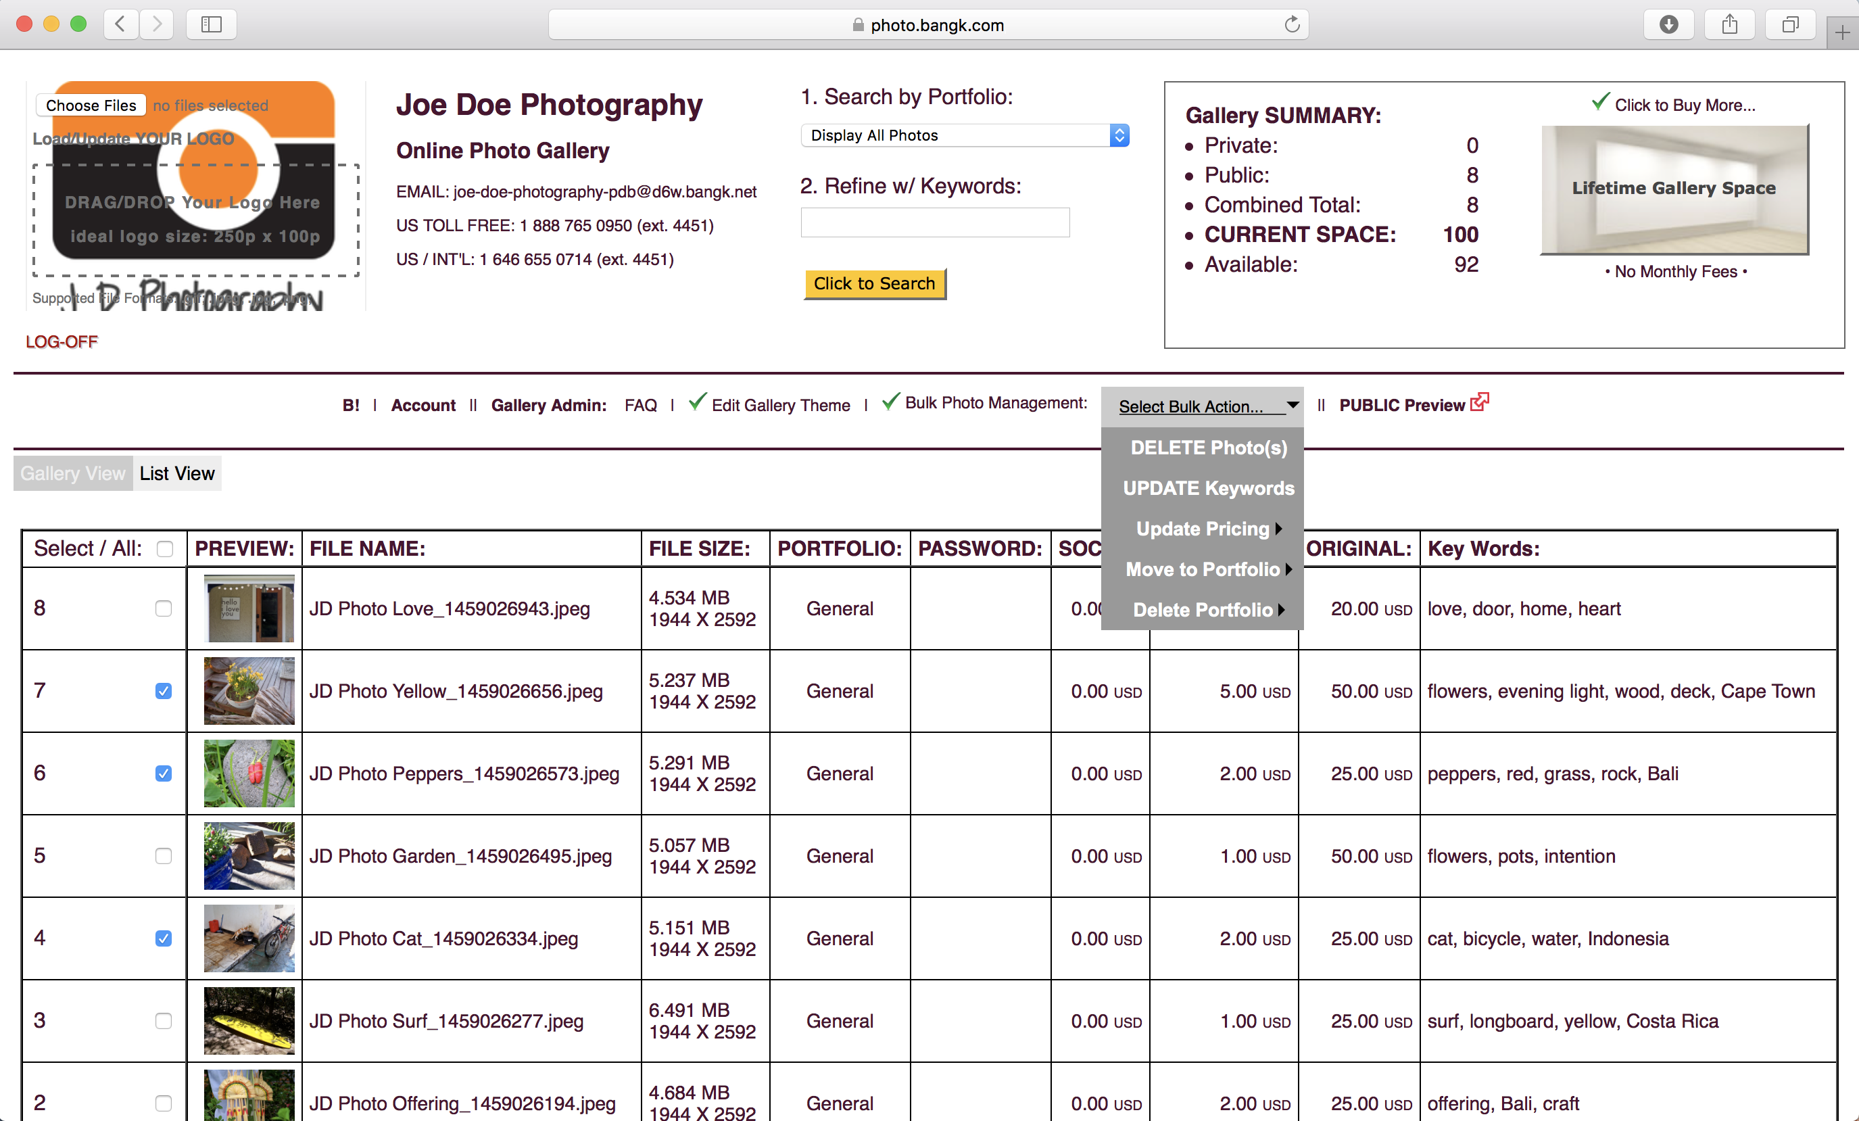Viewport: 1859px width, 1121px height.
Task: Check the JD Photo Garden row checkbox
Action: point(163,856)
